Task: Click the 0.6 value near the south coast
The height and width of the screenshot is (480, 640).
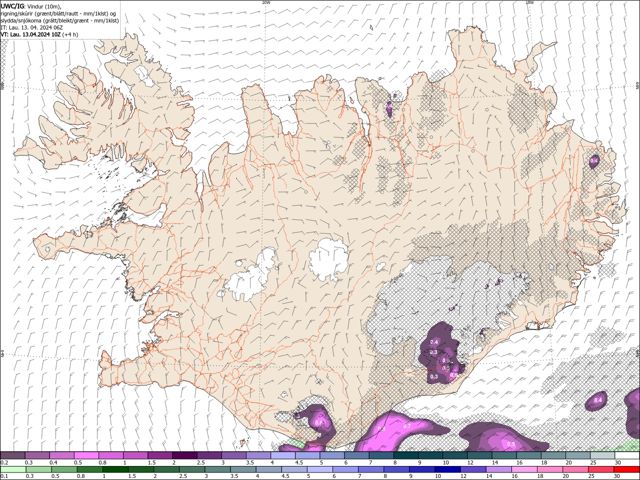Action: pyautogui.click(x=319, y=423)
